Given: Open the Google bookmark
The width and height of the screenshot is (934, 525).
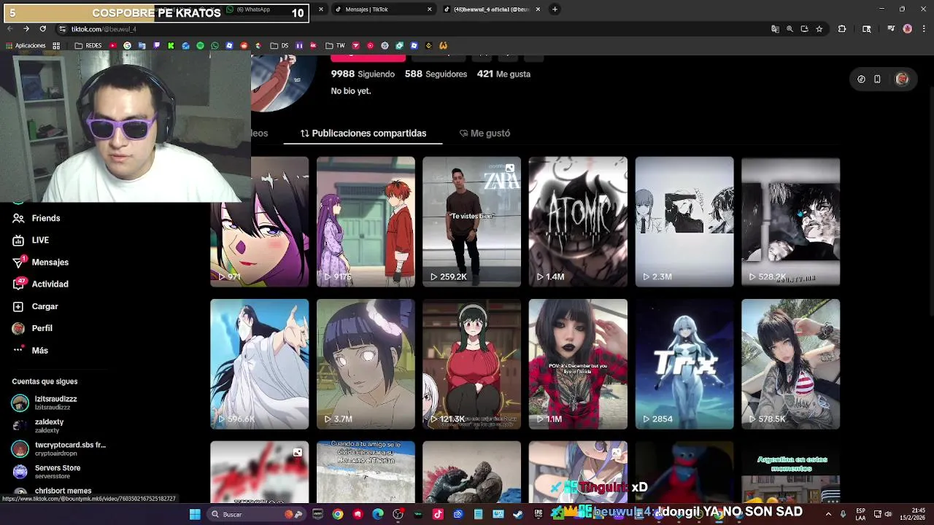Looking at the screenshot, I should click(128, 45).
